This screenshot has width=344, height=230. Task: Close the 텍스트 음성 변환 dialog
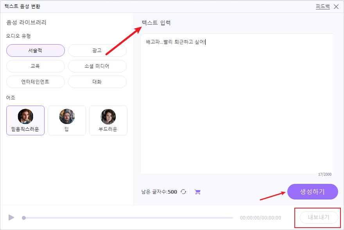coord(336,7)
